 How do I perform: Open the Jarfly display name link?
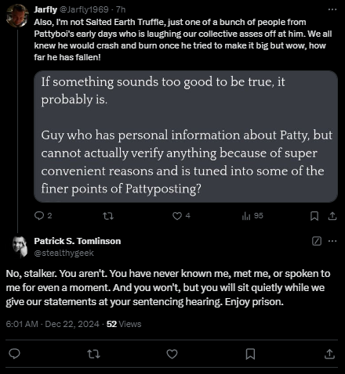(45, 9)
